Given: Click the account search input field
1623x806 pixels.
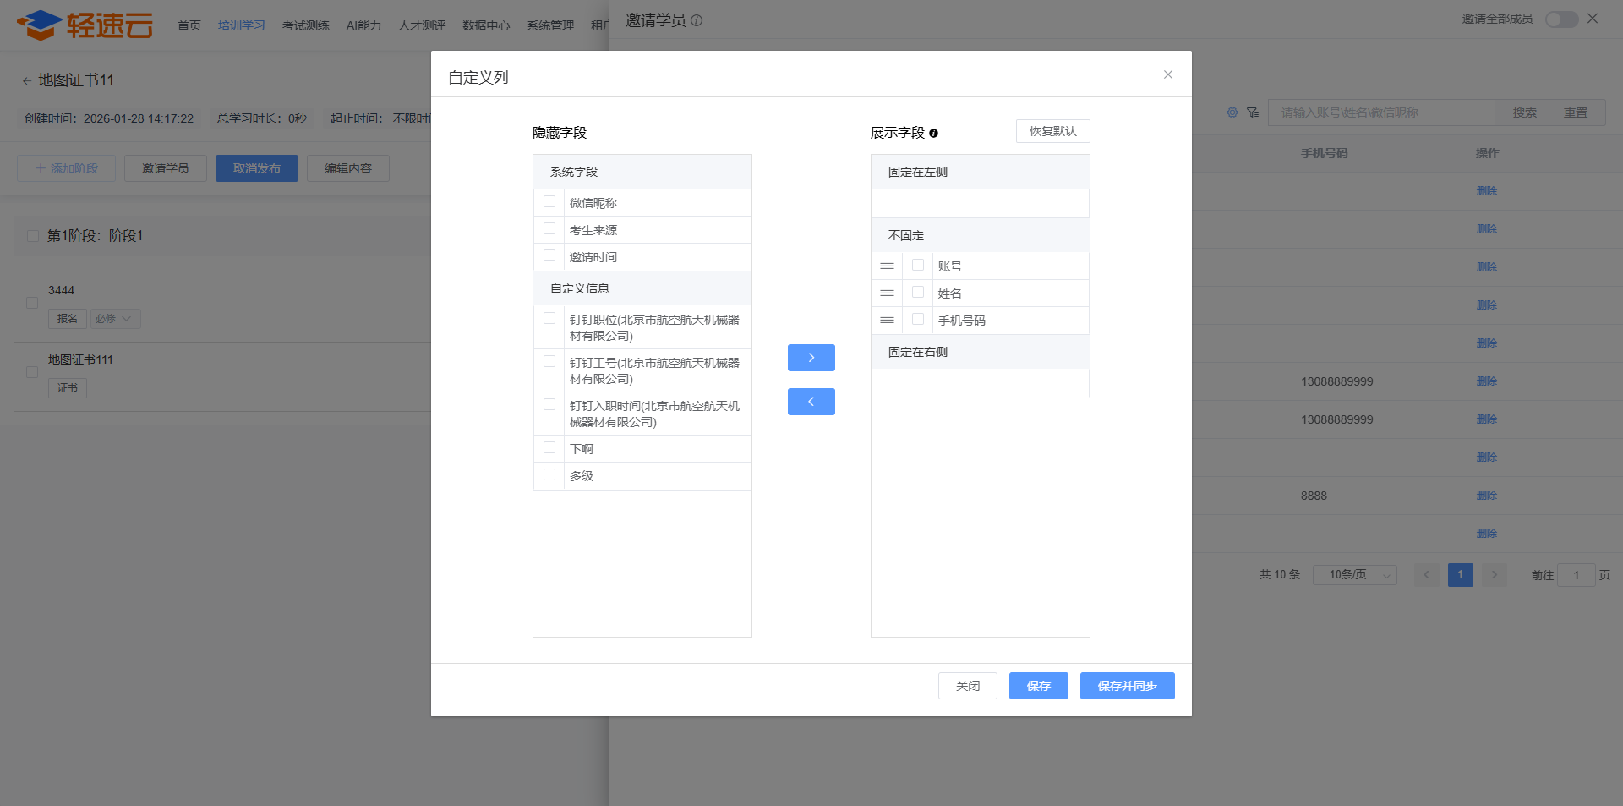Looking at the screenshot, I should pyautogui.click(x=1380, y=112).
